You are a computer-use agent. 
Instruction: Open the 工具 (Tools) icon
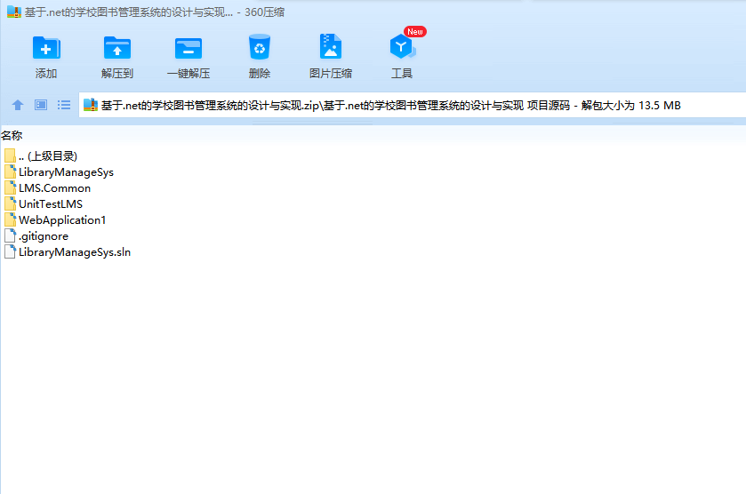coord(402,46)
